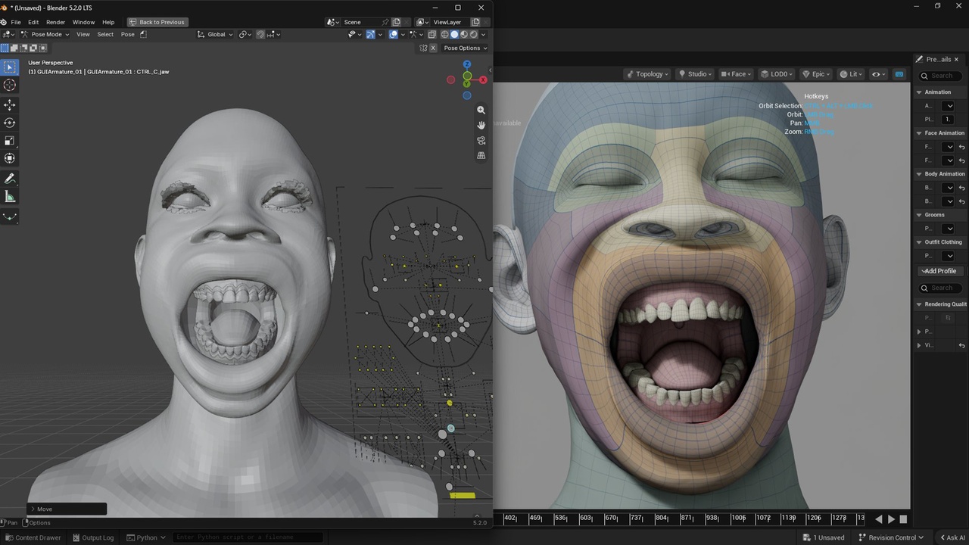This screenshot has height=545, width=969.
Task: Click the hand pan view icon
Action: click(481, 125)
